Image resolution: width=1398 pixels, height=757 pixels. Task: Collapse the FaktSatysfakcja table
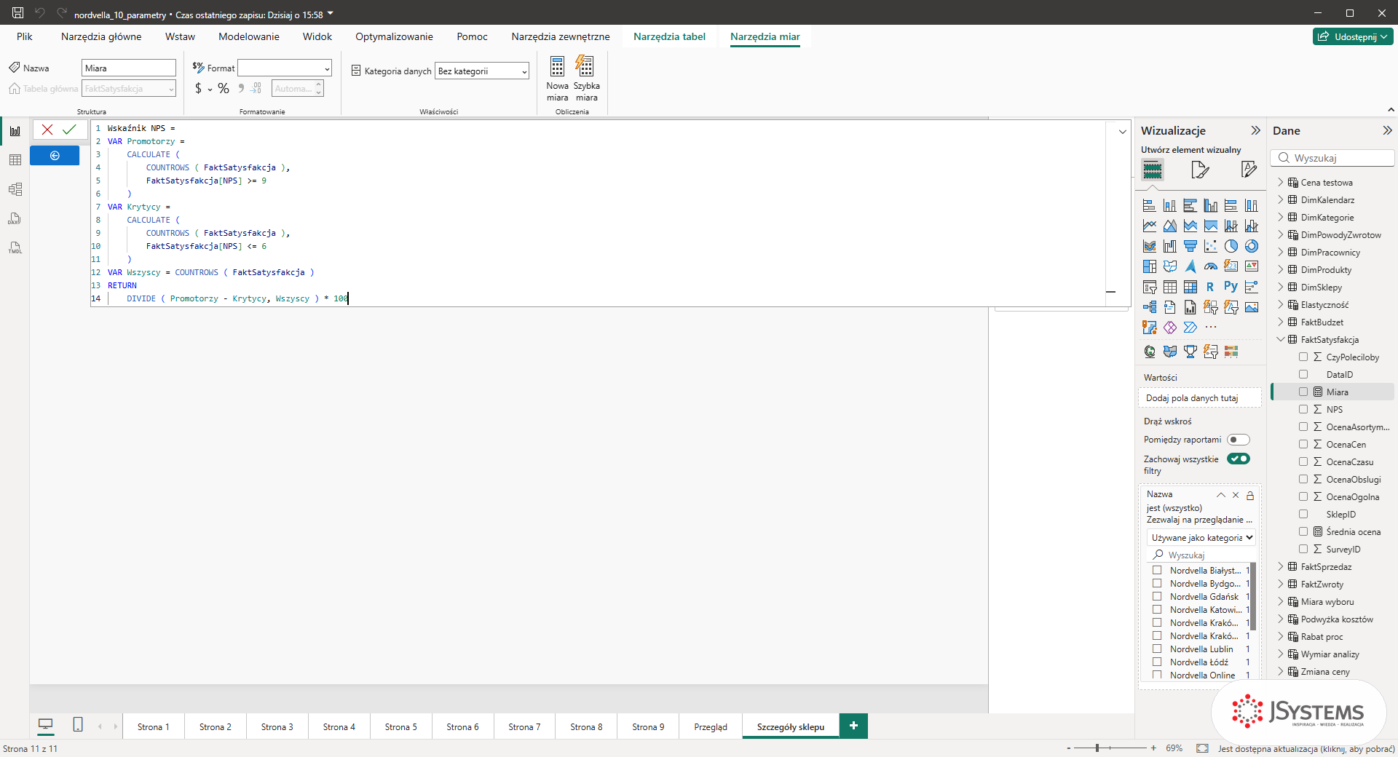[1281, 340]
